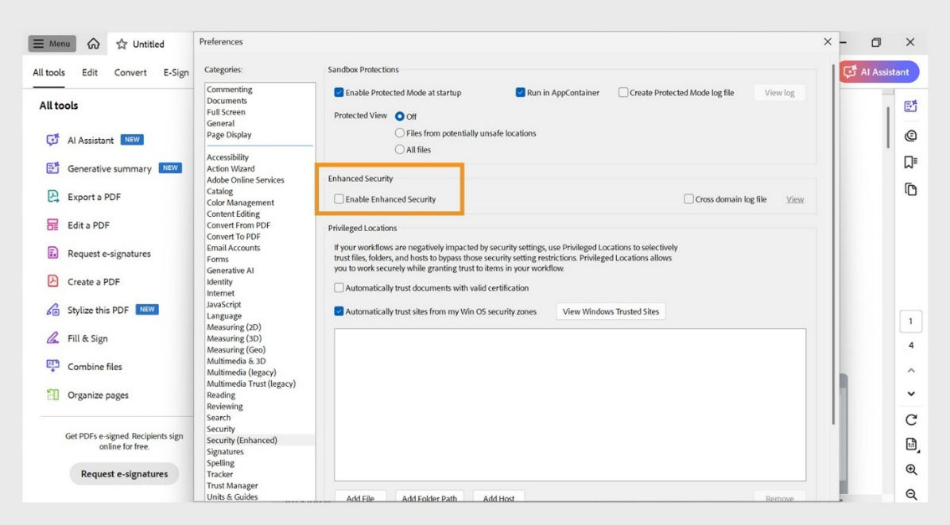Open the bookmarks panel icon on the right

(910, 161)
